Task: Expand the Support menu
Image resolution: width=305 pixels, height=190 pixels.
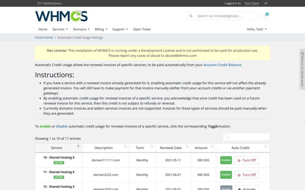Action: 120,29
